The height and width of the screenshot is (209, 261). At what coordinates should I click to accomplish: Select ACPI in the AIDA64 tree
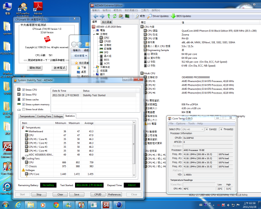click(107, 63)
